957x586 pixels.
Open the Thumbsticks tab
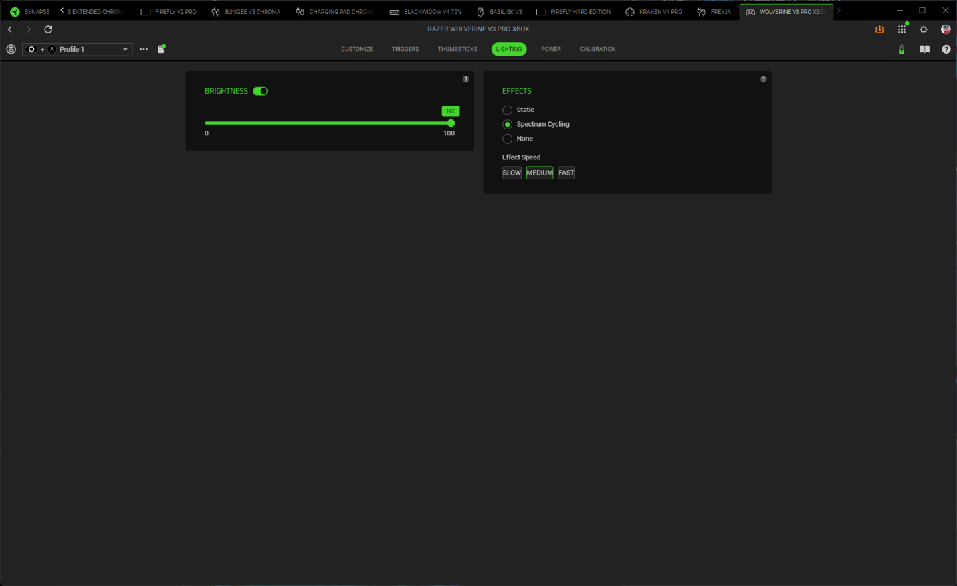coord(457,49)
